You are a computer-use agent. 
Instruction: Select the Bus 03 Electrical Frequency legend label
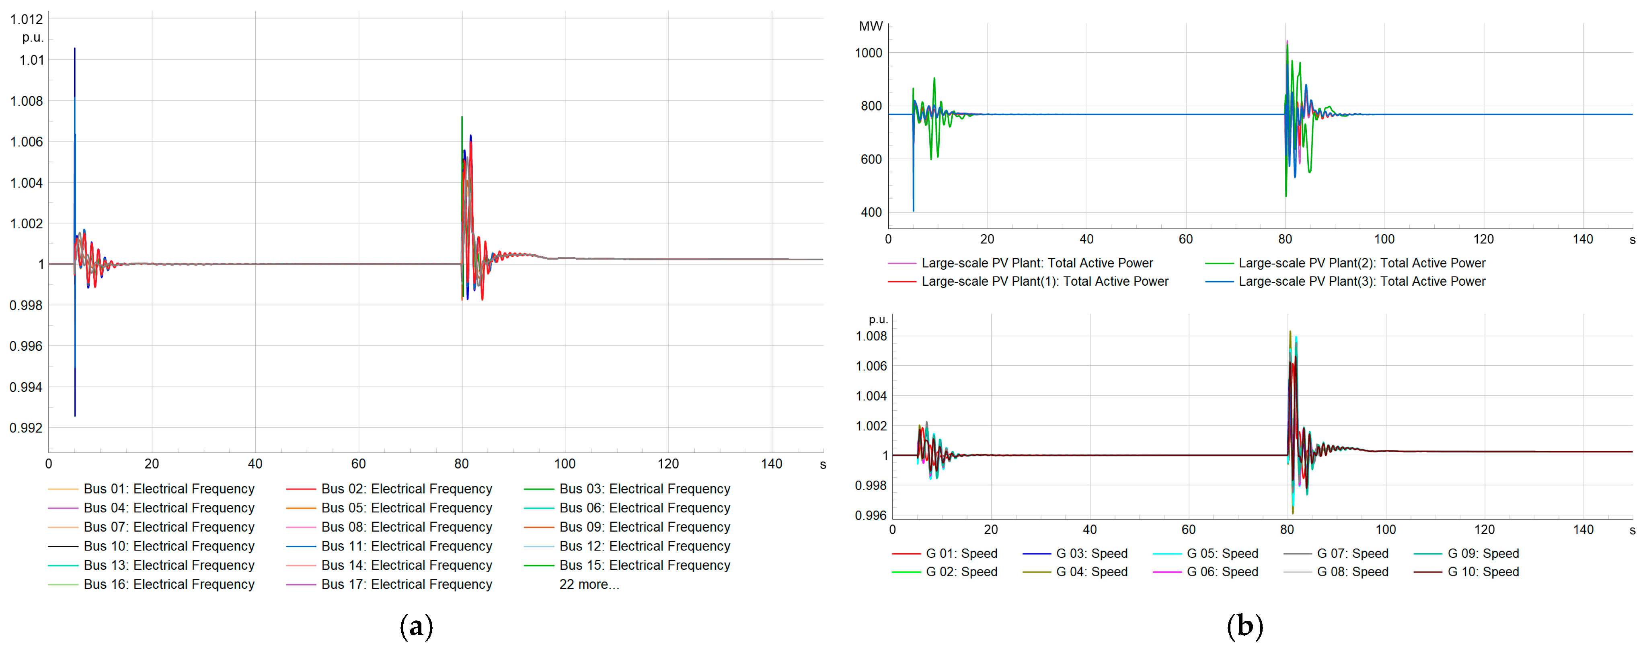click(x=644, y=489)
